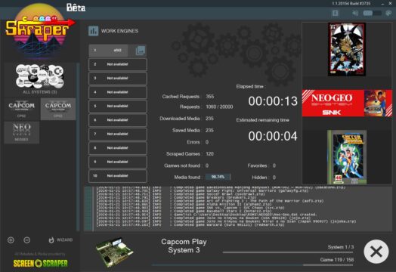Click the ScreenScraper logo link
Viewport: 396px width, 272px height.
pos(40,263)
